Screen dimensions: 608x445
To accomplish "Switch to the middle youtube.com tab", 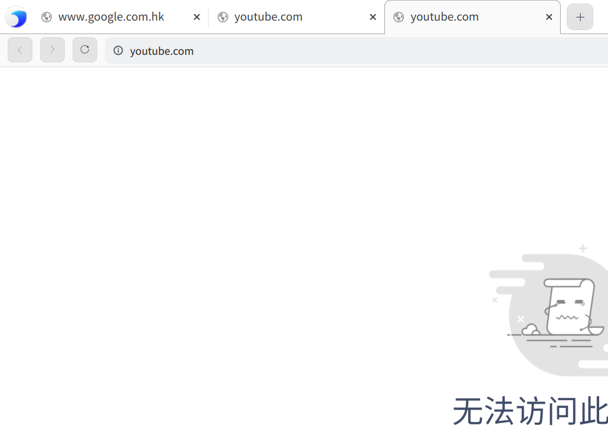I will [x=297, y=17].
